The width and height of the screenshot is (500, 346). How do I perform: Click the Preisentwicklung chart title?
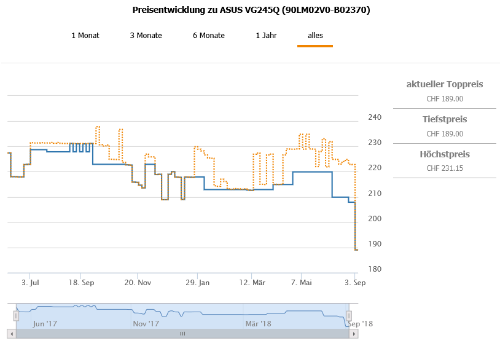251,10
